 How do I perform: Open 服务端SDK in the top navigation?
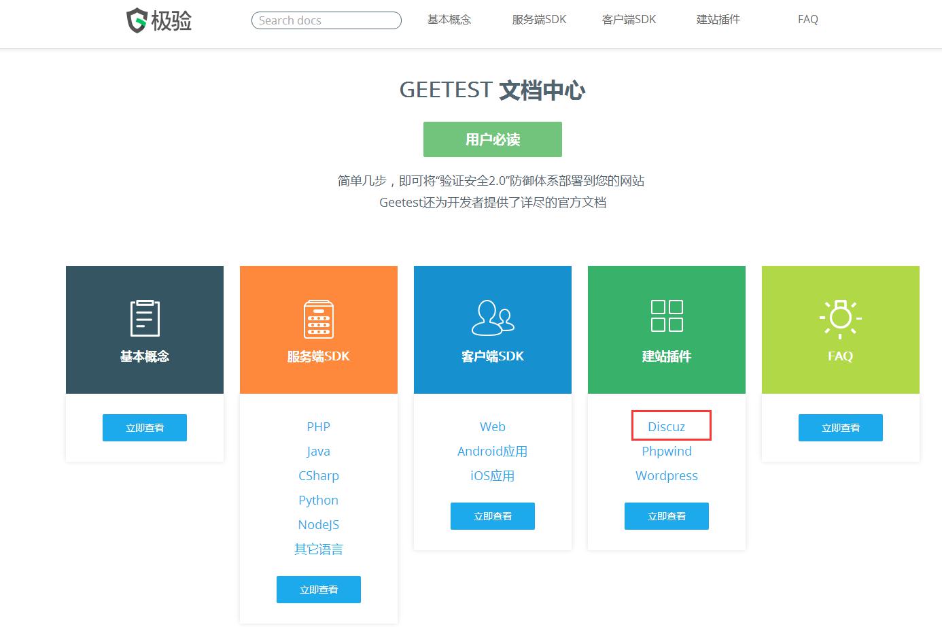point(539,20)
